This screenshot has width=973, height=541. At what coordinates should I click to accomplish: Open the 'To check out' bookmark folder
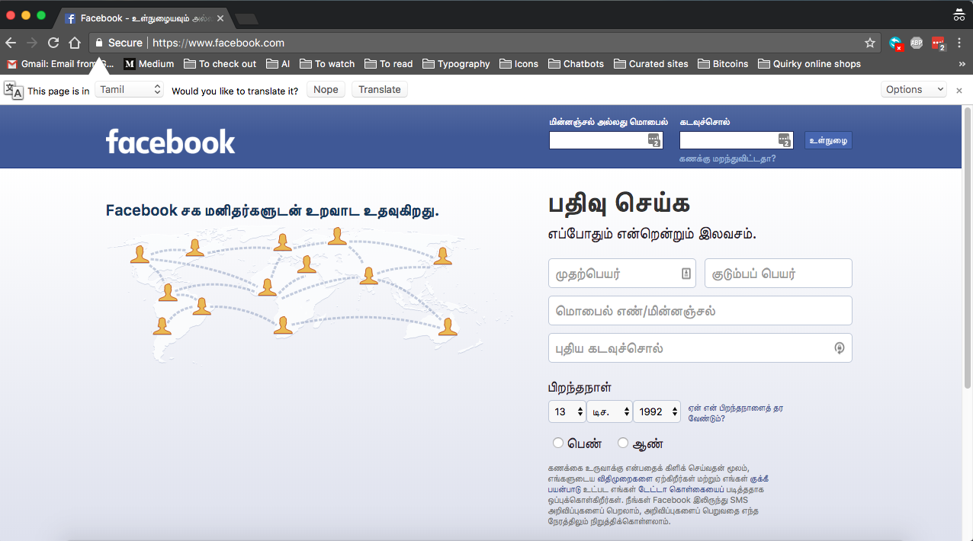(x=220, y=64)
